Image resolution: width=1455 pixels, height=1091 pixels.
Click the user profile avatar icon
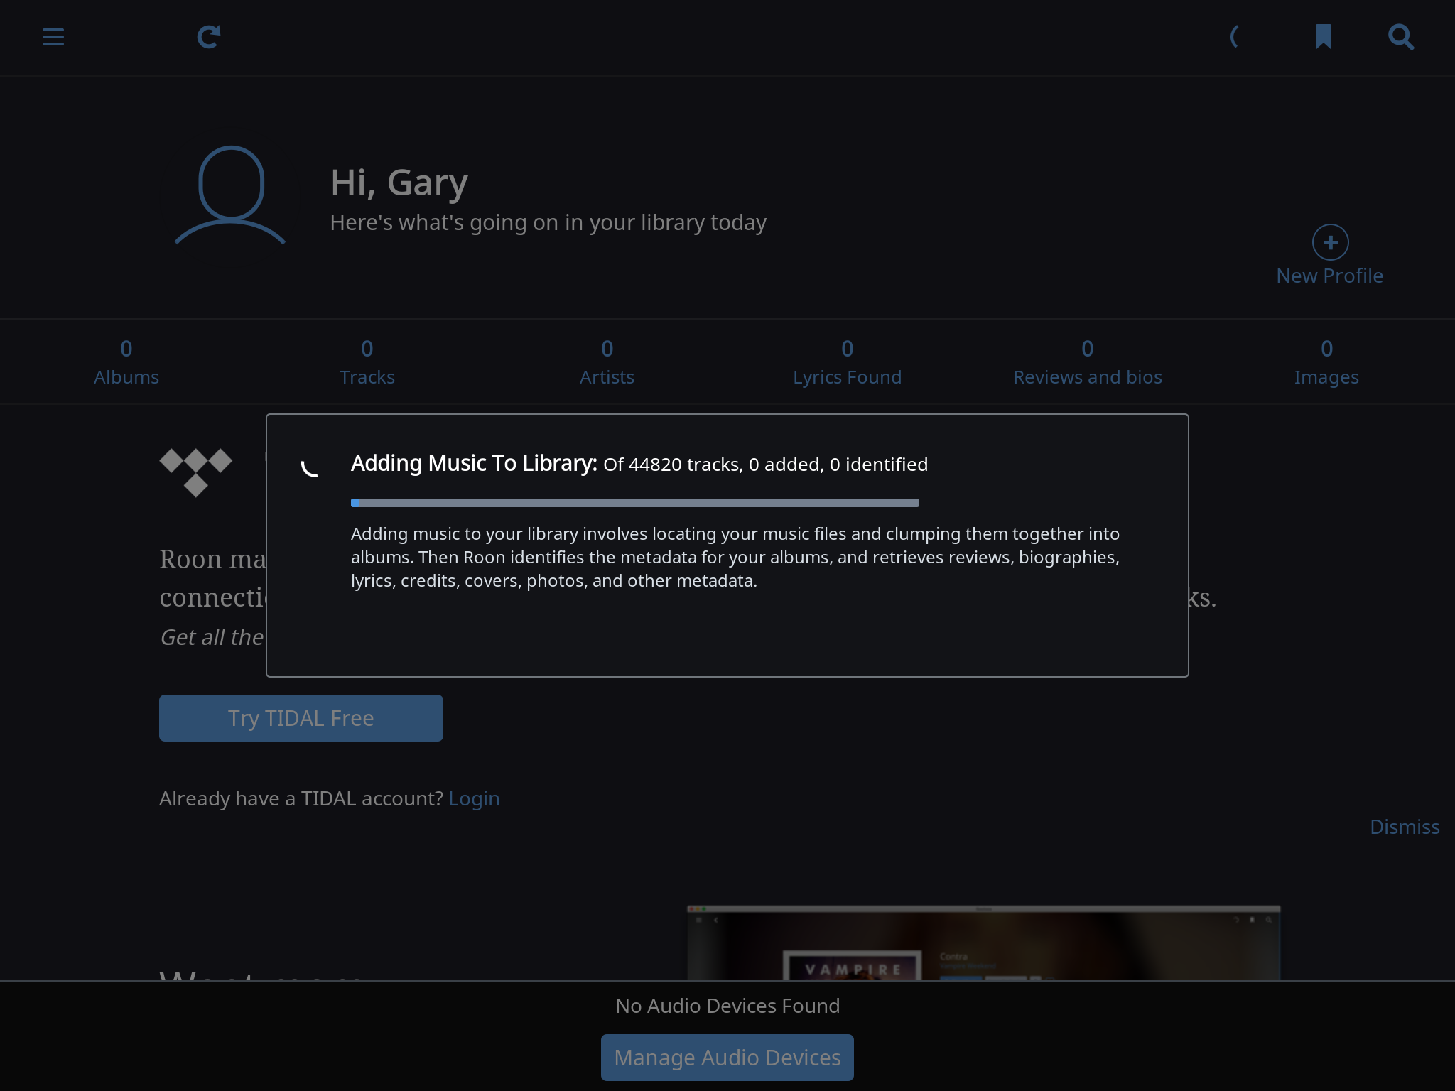(230, 195)
